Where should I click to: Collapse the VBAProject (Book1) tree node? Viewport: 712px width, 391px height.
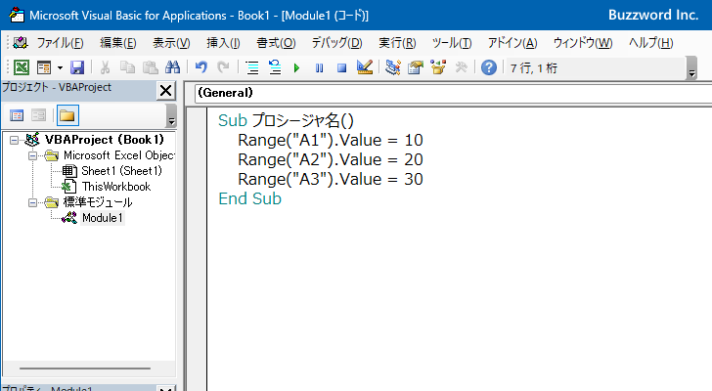tap(14, 140)
